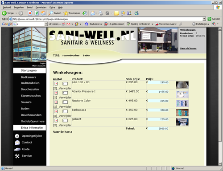
Task: Click the red X box for Julia 180 x 80
Action: click(56, 84)
